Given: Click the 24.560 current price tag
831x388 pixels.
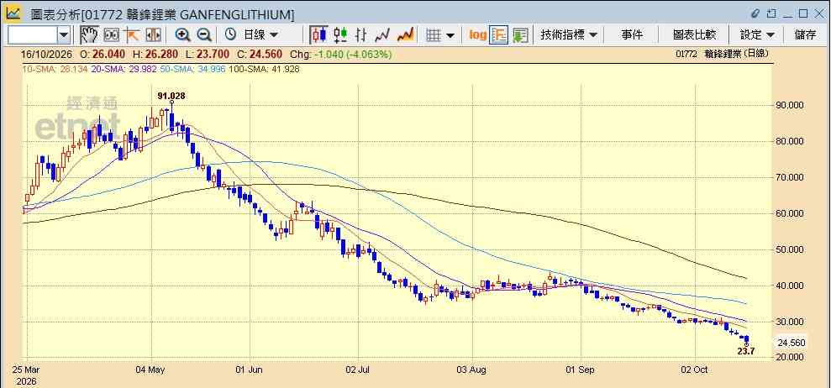Looking at the screenshot, I should pos(792,343).
